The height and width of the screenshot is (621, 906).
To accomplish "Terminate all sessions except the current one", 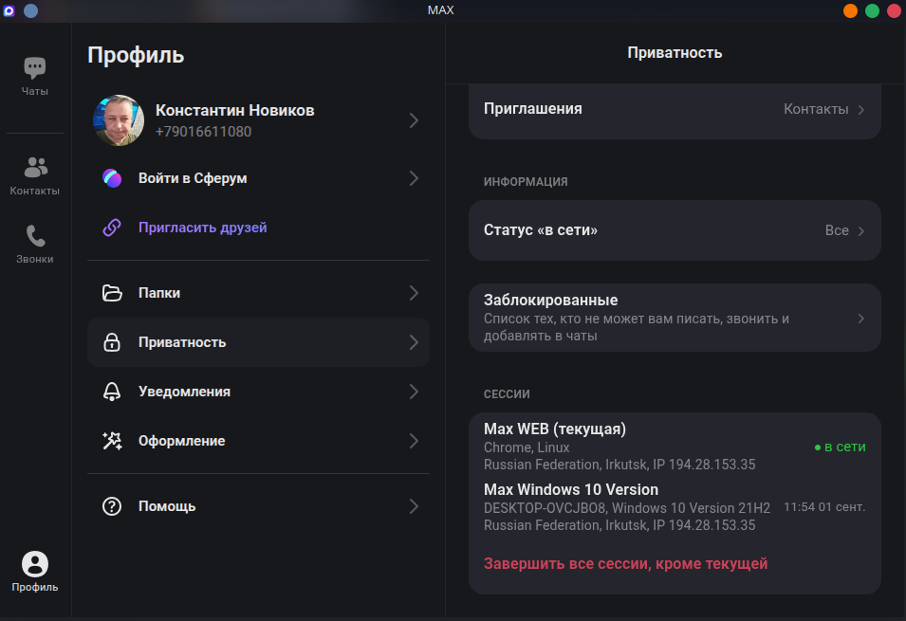I will pyautogui.click(x=625, y=564).
